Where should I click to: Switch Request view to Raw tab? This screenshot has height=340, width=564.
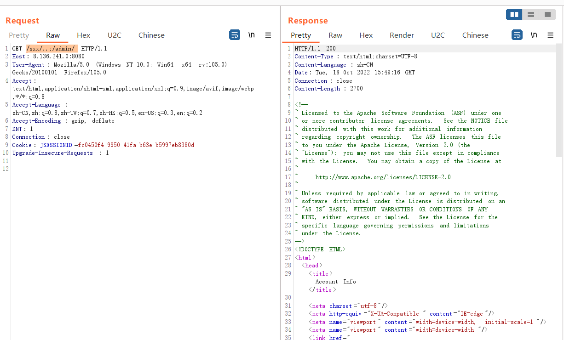coord(53,35)
